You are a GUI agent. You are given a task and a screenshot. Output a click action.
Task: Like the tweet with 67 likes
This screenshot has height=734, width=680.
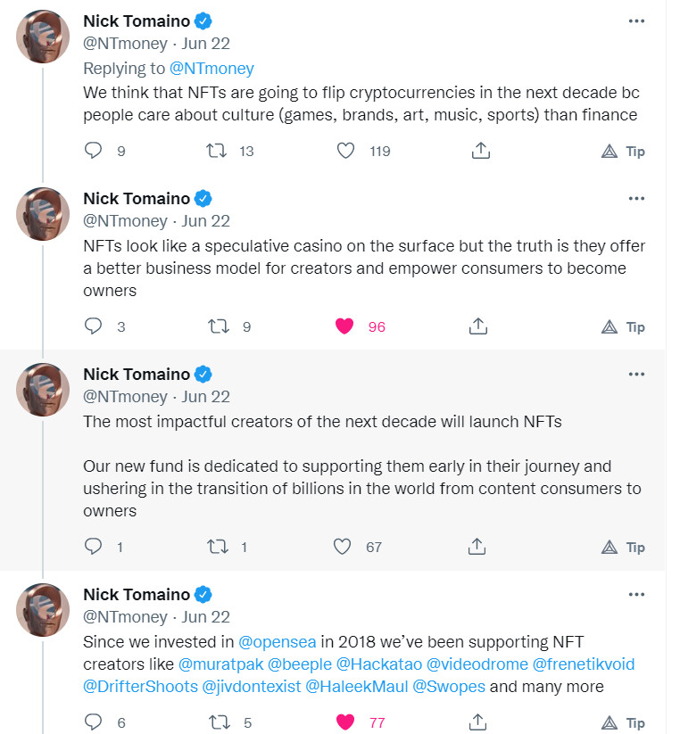342,547
